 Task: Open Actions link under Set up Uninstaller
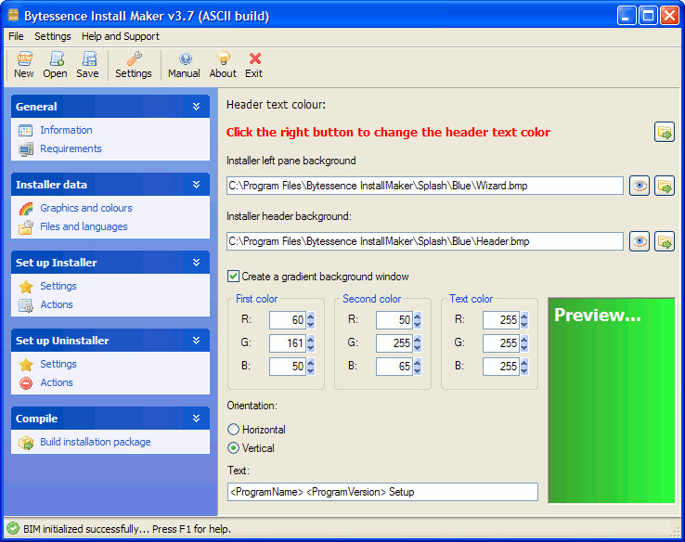point(57,383)
